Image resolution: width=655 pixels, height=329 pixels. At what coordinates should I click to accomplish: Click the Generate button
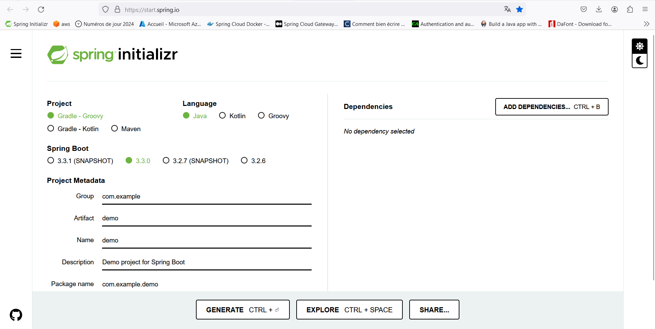243,310
